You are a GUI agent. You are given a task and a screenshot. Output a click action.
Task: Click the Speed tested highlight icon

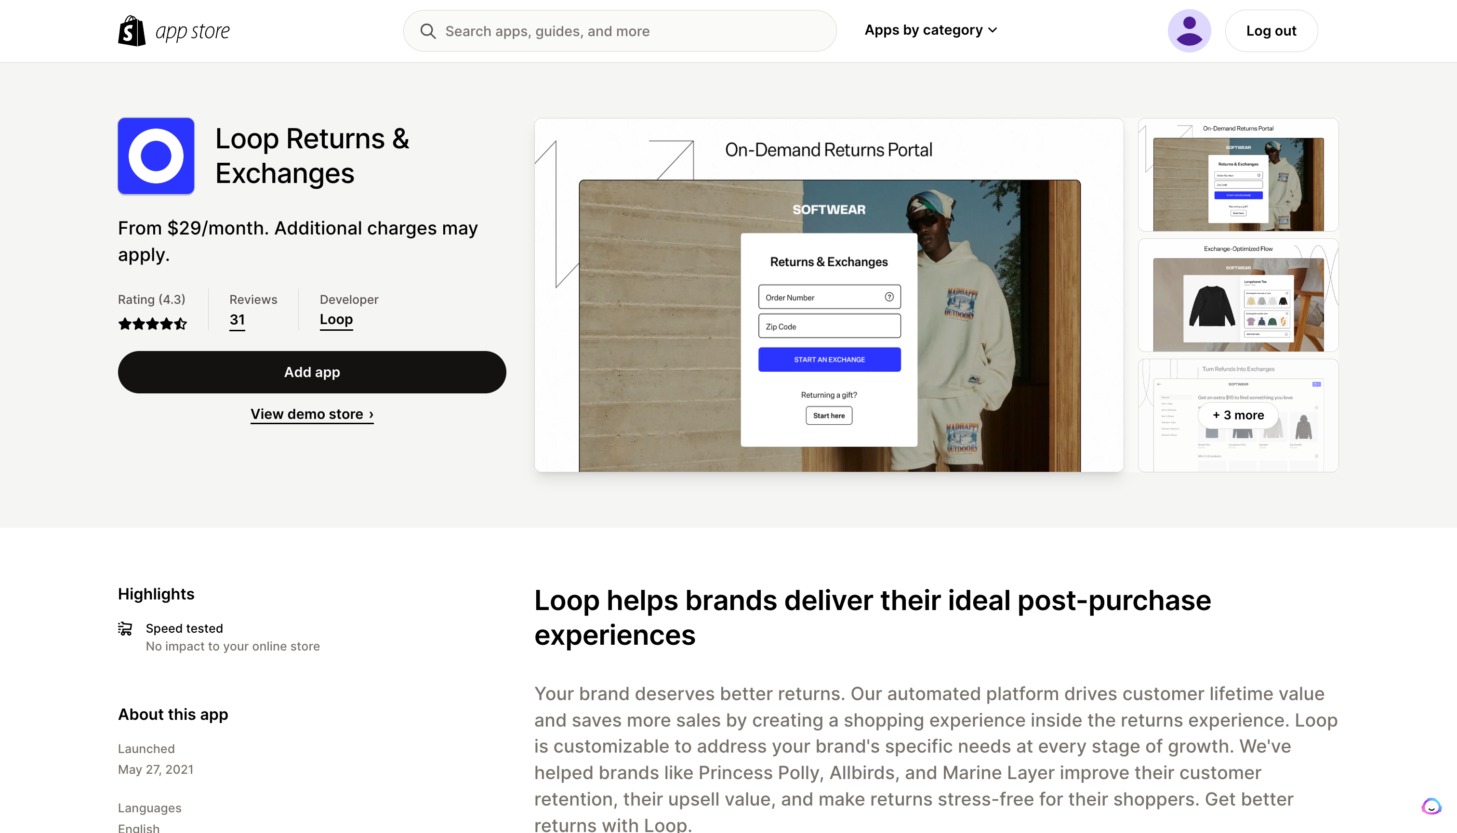click(125, 628)
